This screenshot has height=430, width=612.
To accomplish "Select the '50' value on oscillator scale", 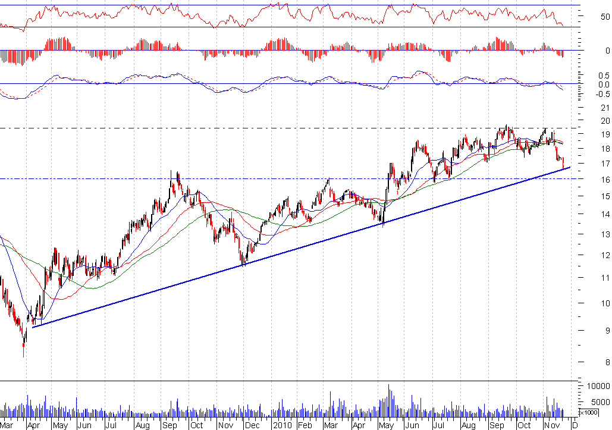I will coord(605,17).
